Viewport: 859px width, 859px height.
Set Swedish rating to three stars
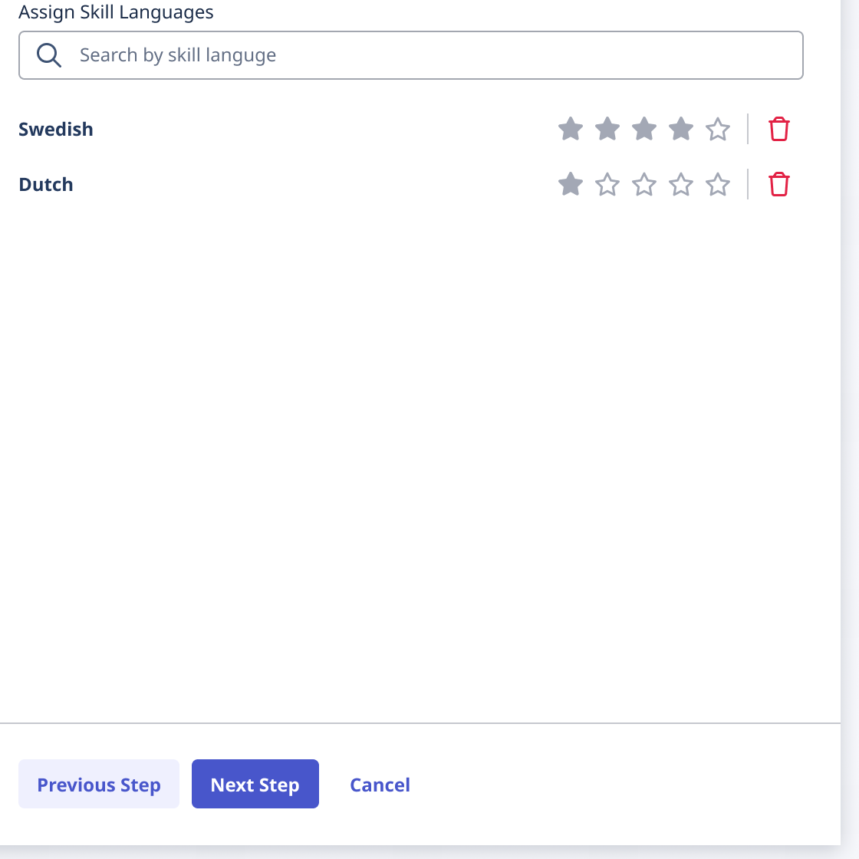click(644, 130)
